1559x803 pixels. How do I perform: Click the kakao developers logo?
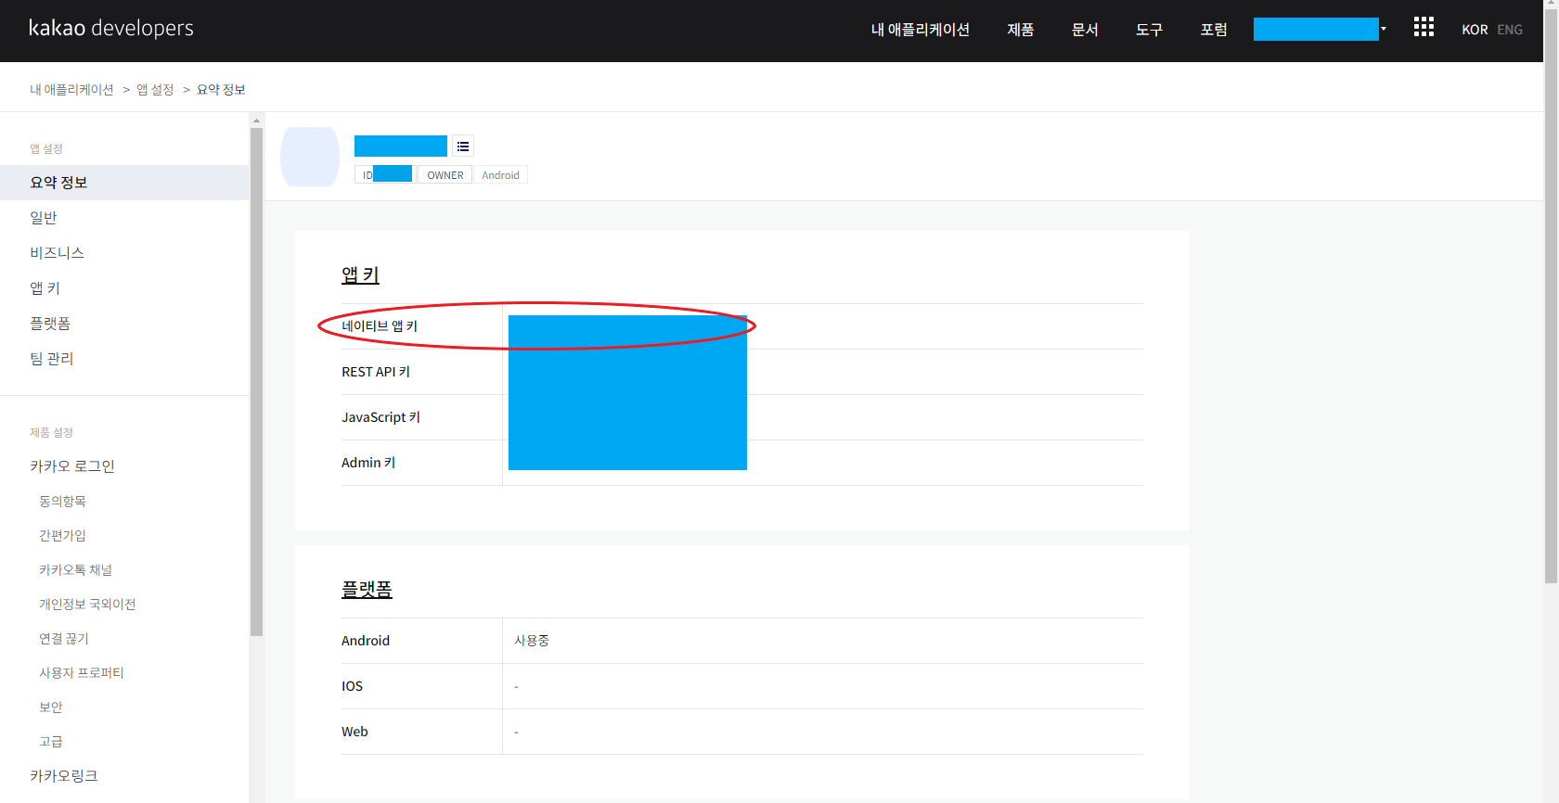tap(111, 28)
